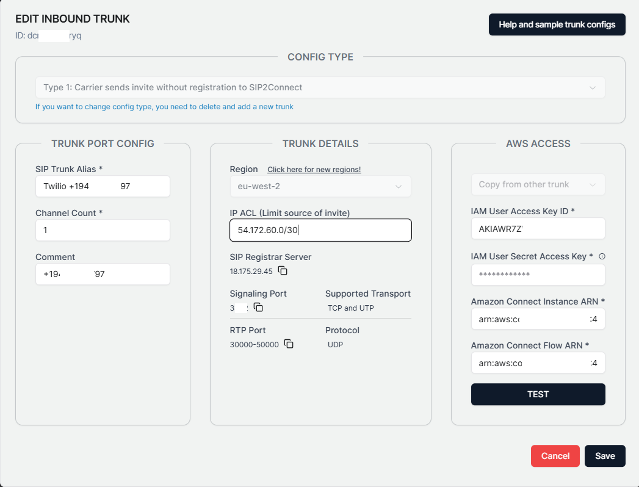
Task: Click the info icon beside Secret Access Key
Action: point(602,256)
